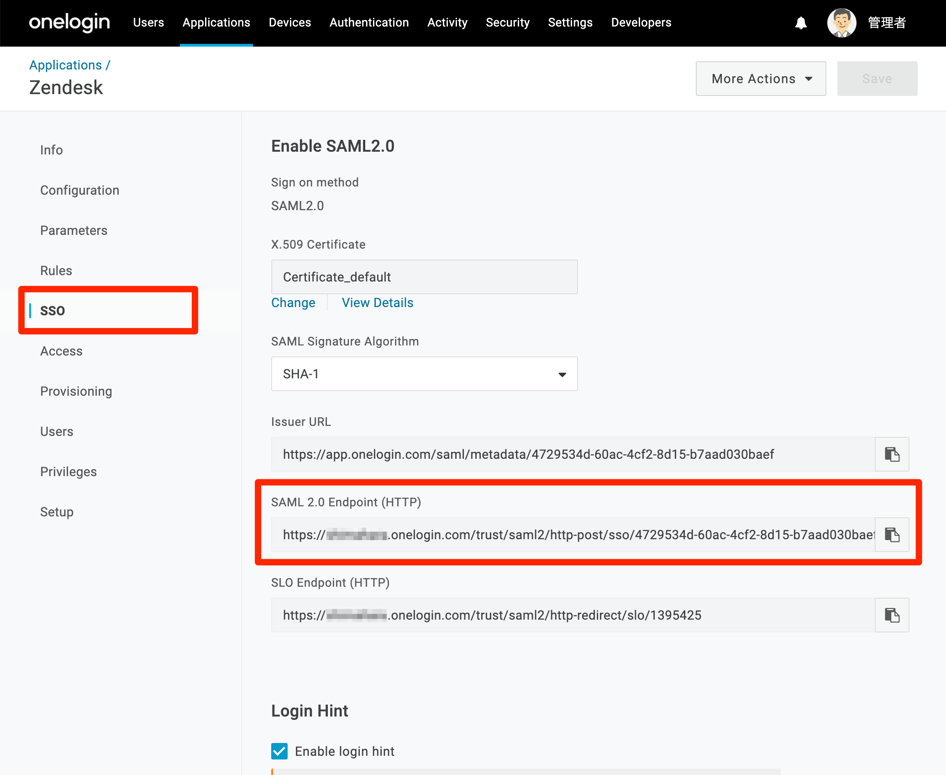Open the Settings top menu
Image resolution: width=946 pixels, height=775 pixels.
[570, 22]
